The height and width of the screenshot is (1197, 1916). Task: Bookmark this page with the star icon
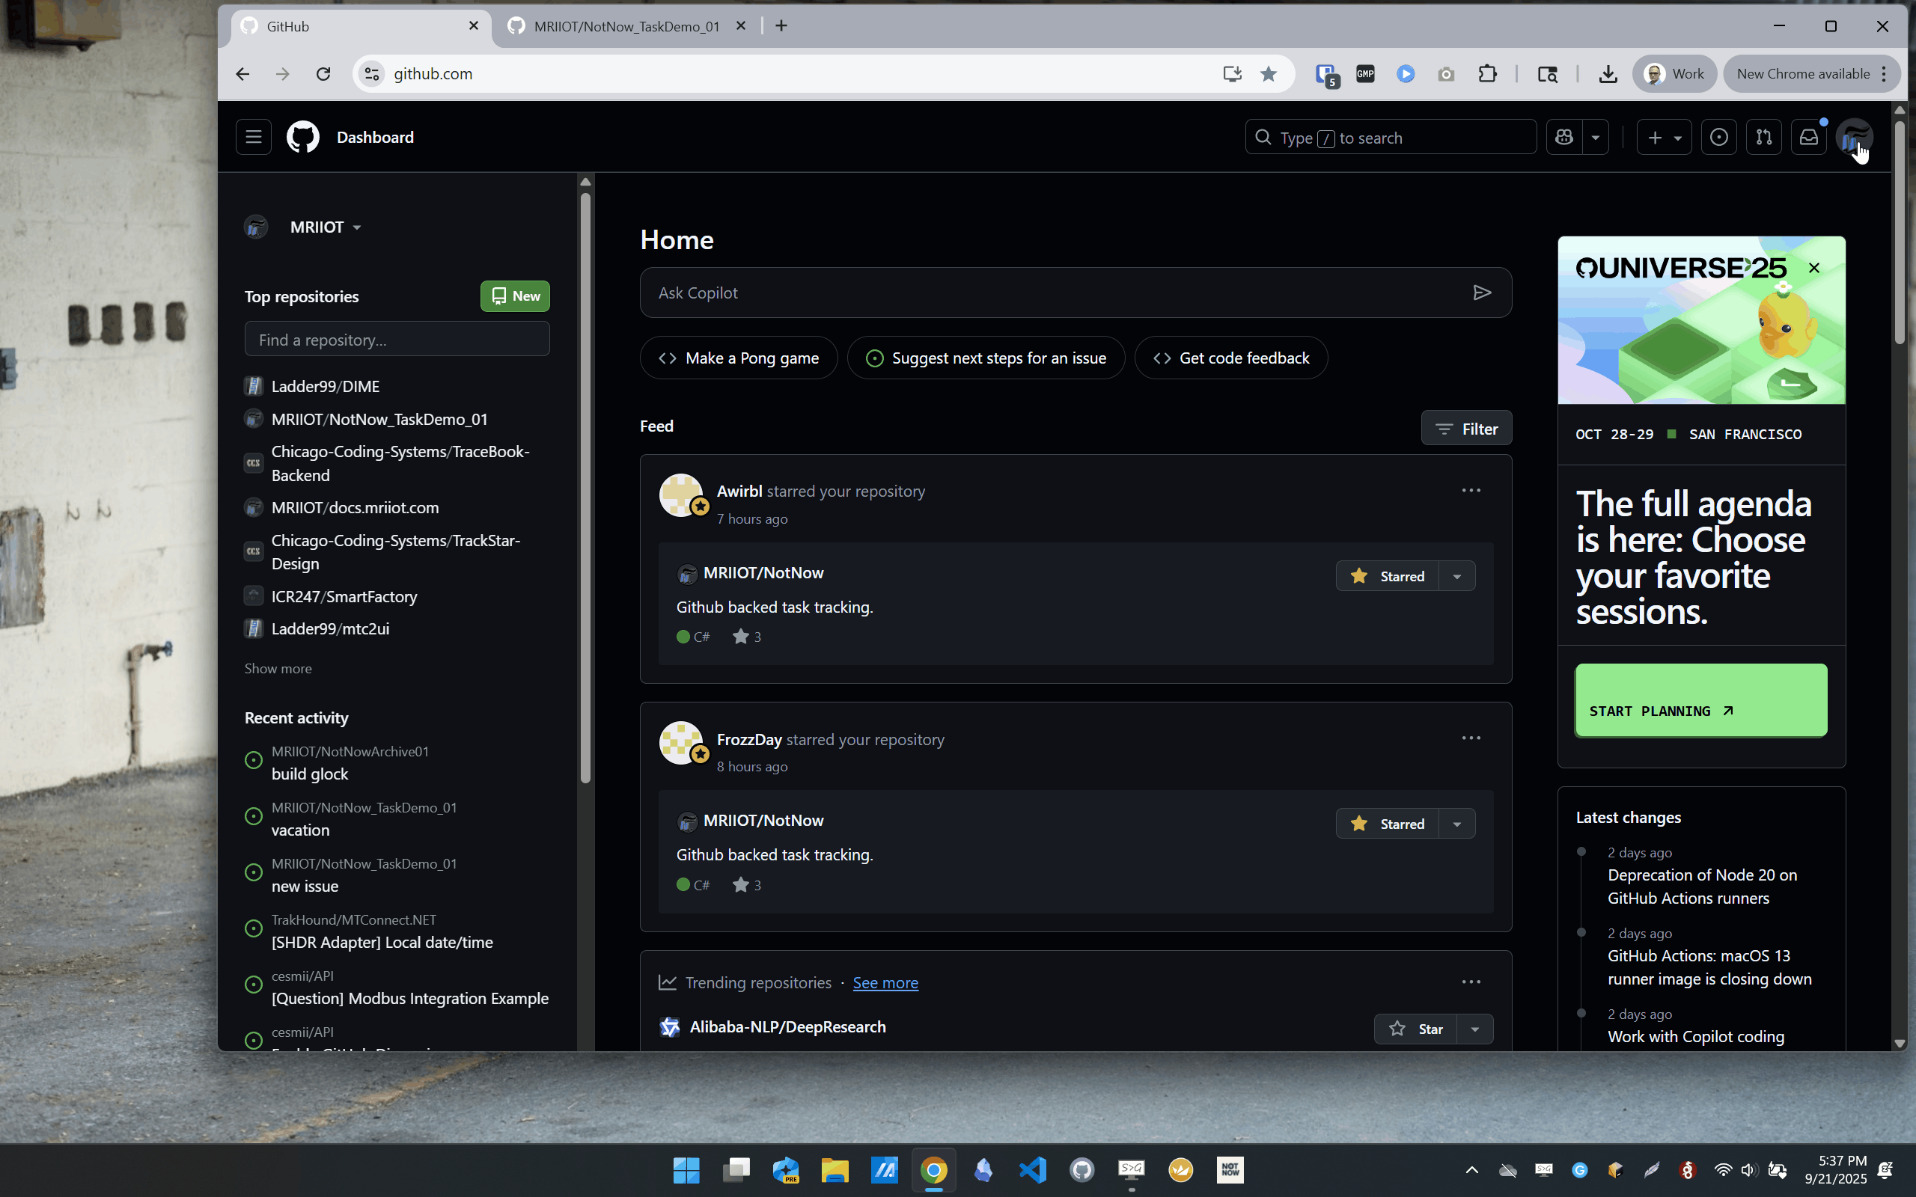[1269, 73]
